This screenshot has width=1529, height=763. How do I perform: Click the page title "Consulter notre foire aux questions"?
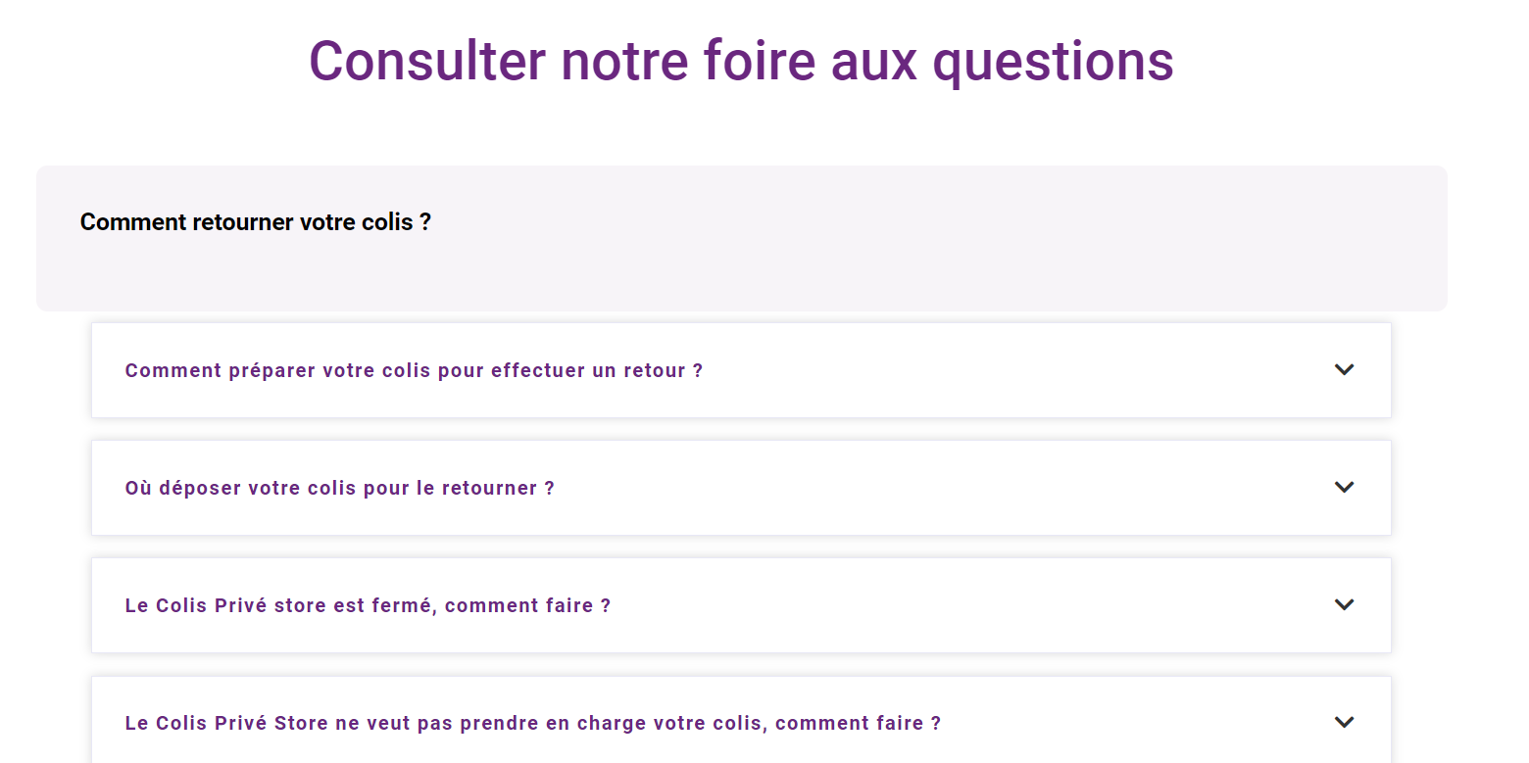point(740,61)
